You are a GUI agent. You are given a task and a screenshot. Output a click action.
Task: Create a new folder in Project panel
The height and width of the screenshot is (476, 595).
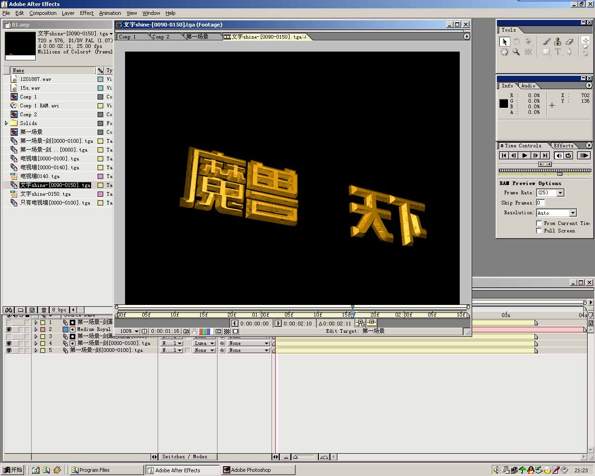coord(20,310)
